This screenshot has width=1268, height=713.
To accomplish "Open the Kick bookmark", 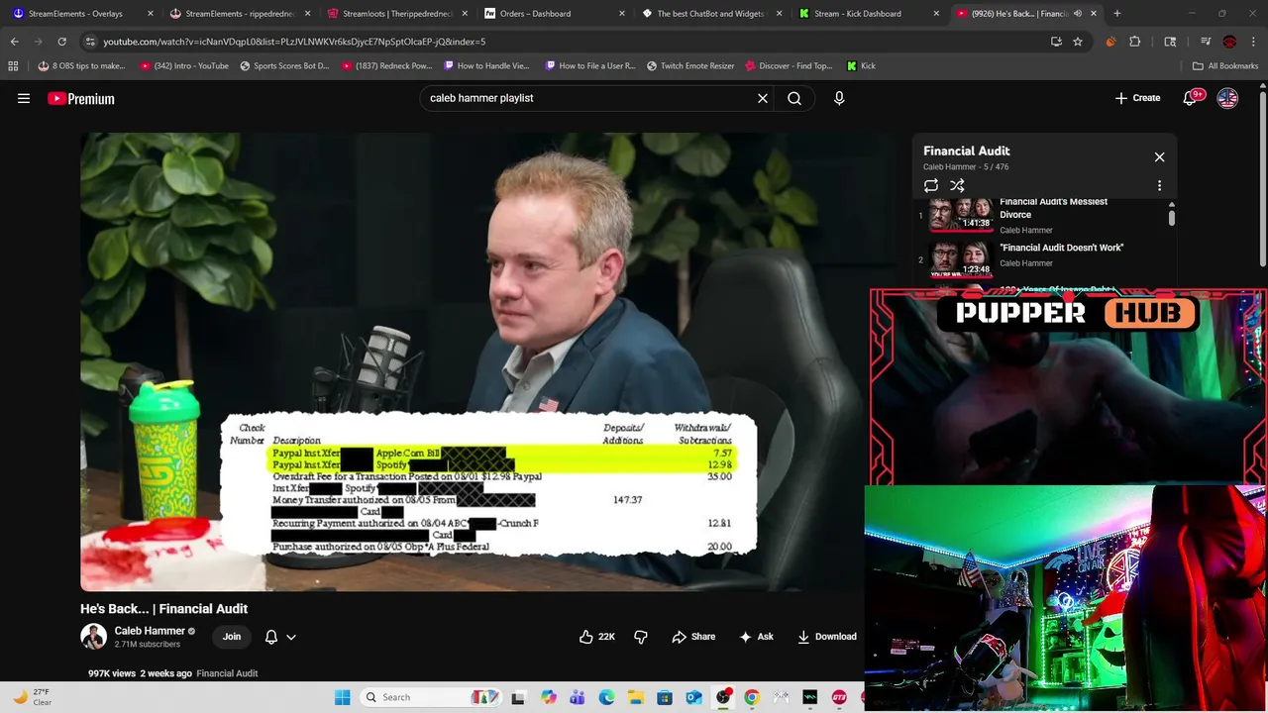I will click(861, 65).
